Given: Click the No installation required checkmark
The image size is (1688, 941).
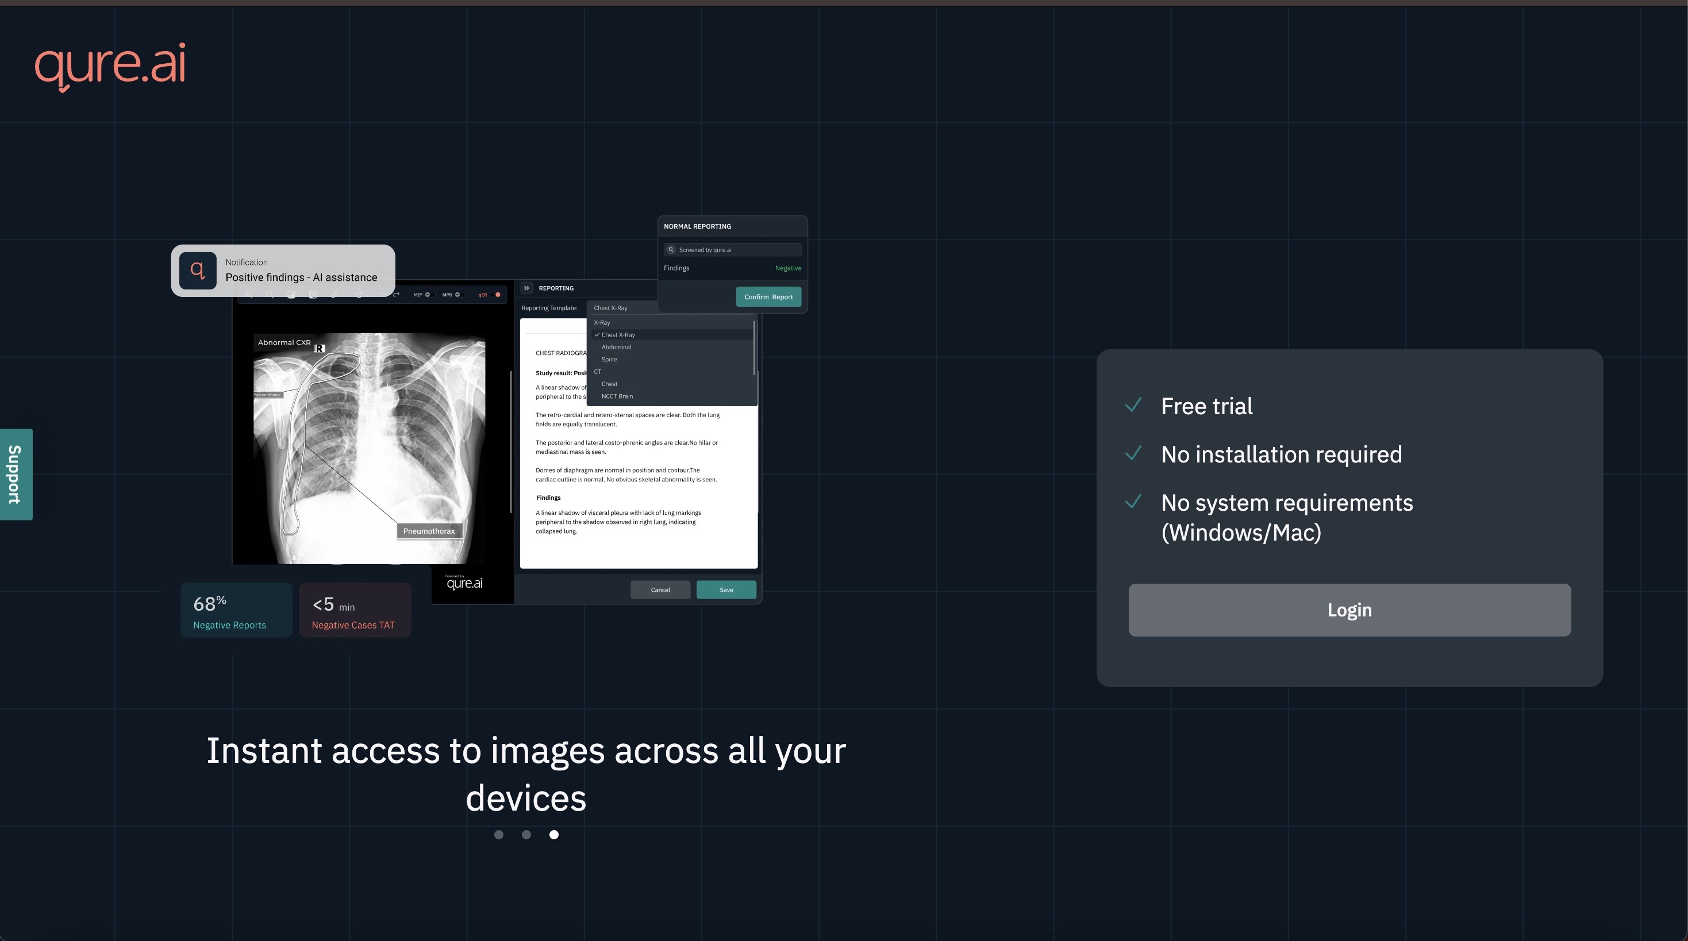Looking at the screenshot, I should pos(1133,453).
